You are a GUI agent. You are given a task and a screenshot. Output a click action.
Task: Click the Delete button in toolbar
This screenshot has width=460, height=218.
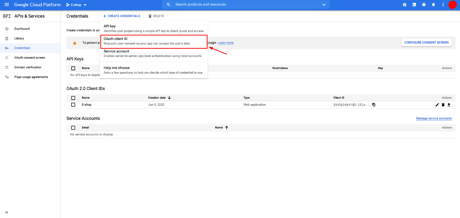click(156, 16)
